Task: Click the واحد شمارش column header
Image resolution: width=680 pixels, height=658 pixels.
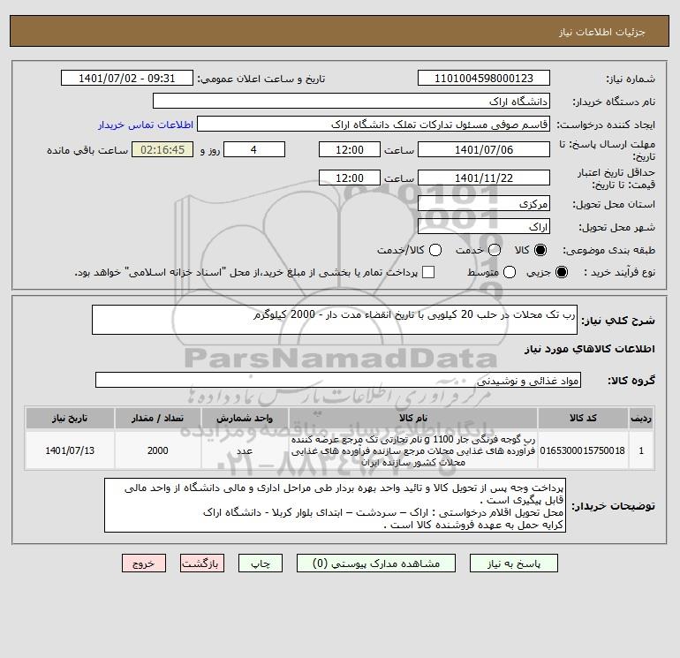Action: (245, 418)
